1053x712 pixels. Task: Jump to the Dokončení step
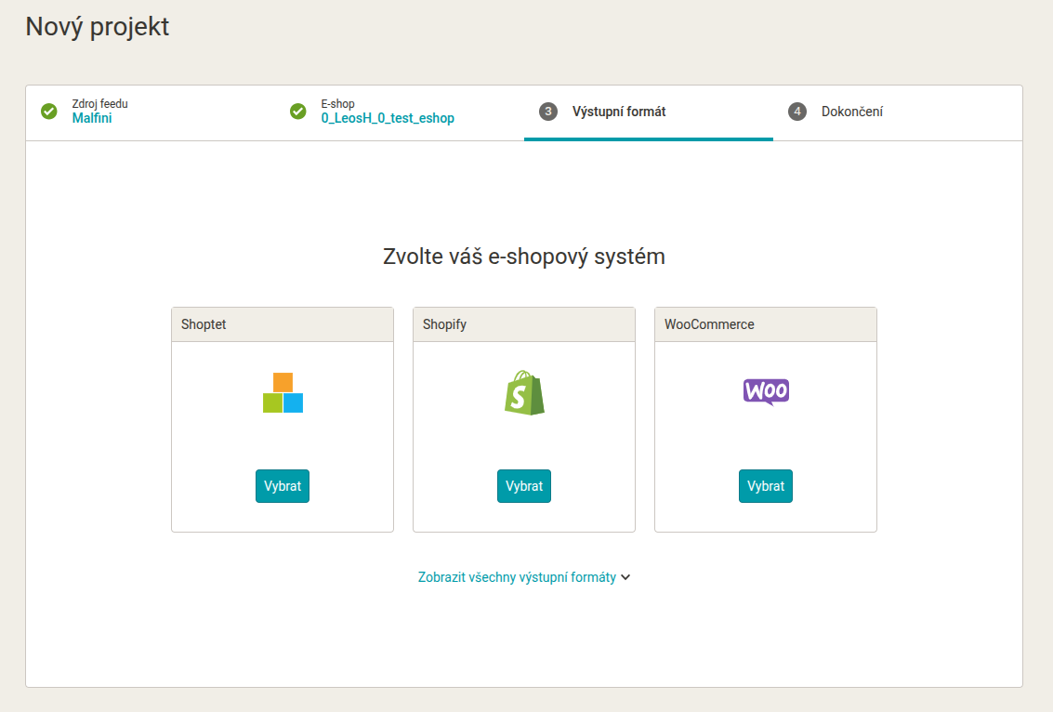[x=898, y=112]
